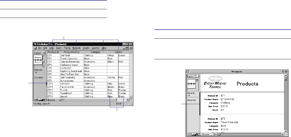The height and width of the screenshot is (137, 291).
Task: Click the White color cell
Action: click(x=112, y=55)
